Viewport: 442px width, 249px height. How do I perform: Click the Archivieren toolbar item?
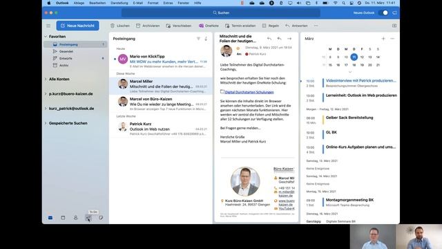(148, 26)
